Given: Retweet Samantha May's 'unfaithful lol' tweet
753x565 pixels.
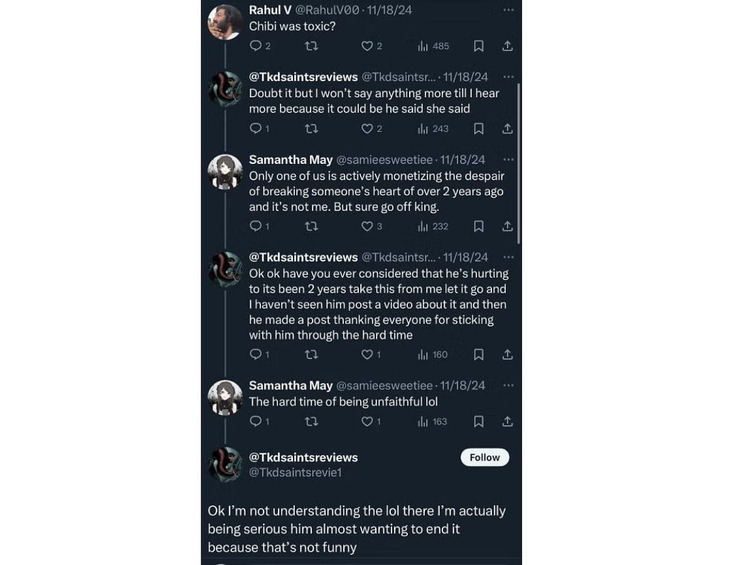Looking at the screenshot, I should [x=311, y=421].
